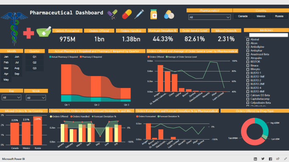This screenshot has width=289, height=162.
Task: Tick the BLISTO 2MF checkbox
Action: point(248,84)
